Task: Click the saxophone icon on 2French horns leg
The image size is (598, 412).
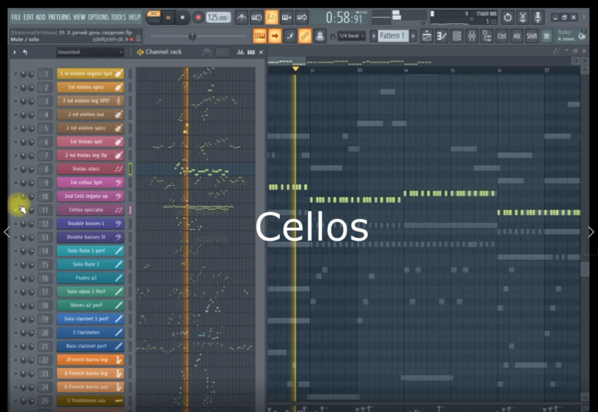Action: [118, 359]
